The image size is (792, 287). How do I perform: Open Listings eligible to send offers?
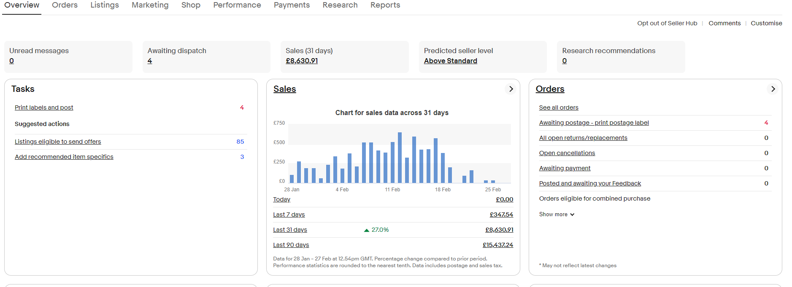click(58, 142)
